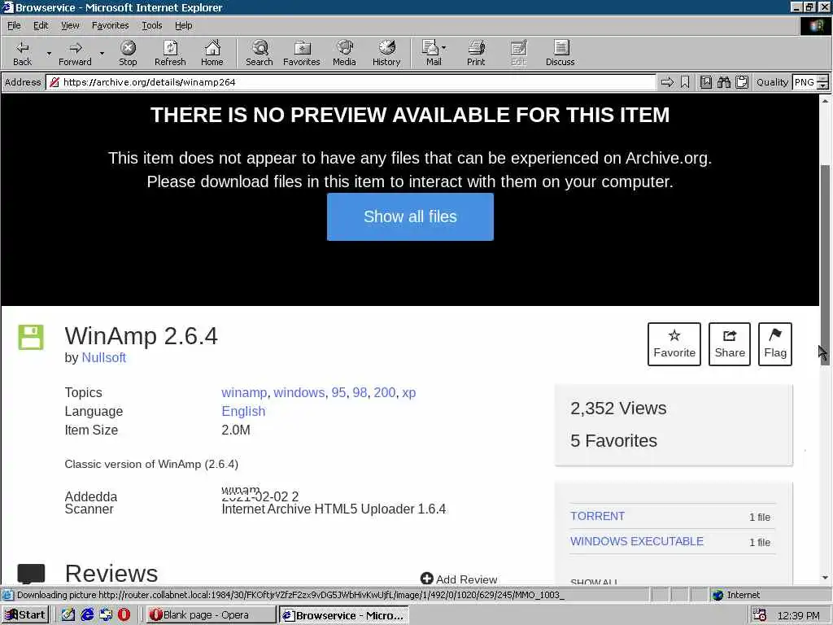Click the system tray icon beside clock
This screenshot has height=625, width=833.
tap(760, 615)
